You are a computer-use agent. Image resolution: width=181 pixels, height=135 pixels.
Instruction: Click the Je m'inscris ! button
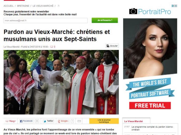click(105, 20)
